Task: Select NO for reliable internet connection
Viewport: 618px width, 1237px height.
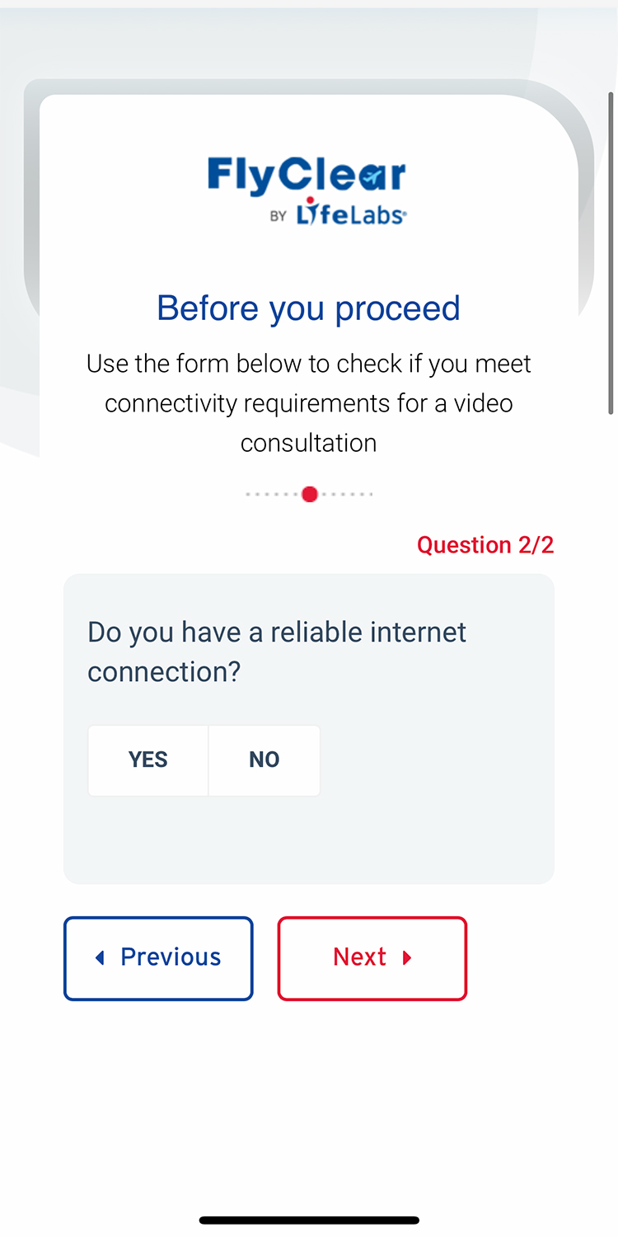Action: click(x=265, y=760)
